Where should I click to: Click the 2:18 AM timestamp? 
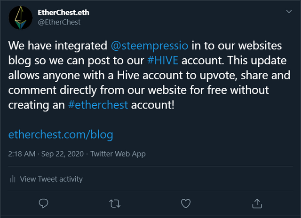coord(22,154)
